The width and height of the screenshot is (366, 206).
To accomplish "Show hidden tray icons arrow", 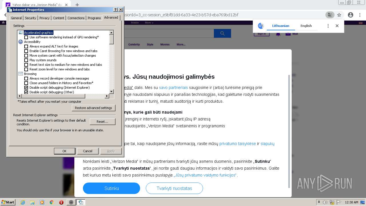I will [319, 202].
